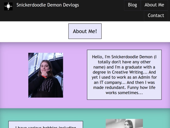The height and width of the screenshot is (128, 170).
Task: Select the black-and-white photo in teal section
Action: [124, 124]
